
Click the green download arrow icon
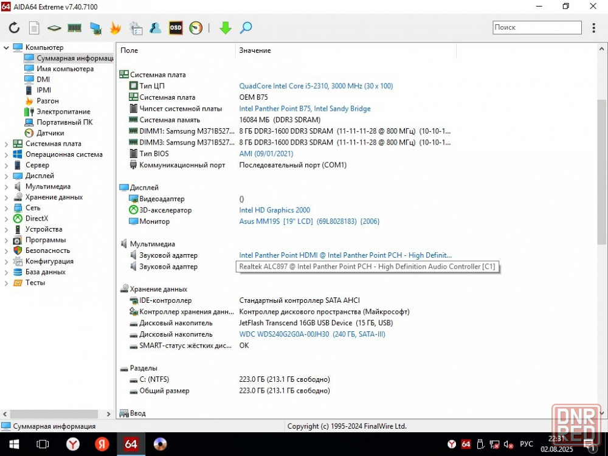coord(226,28)
